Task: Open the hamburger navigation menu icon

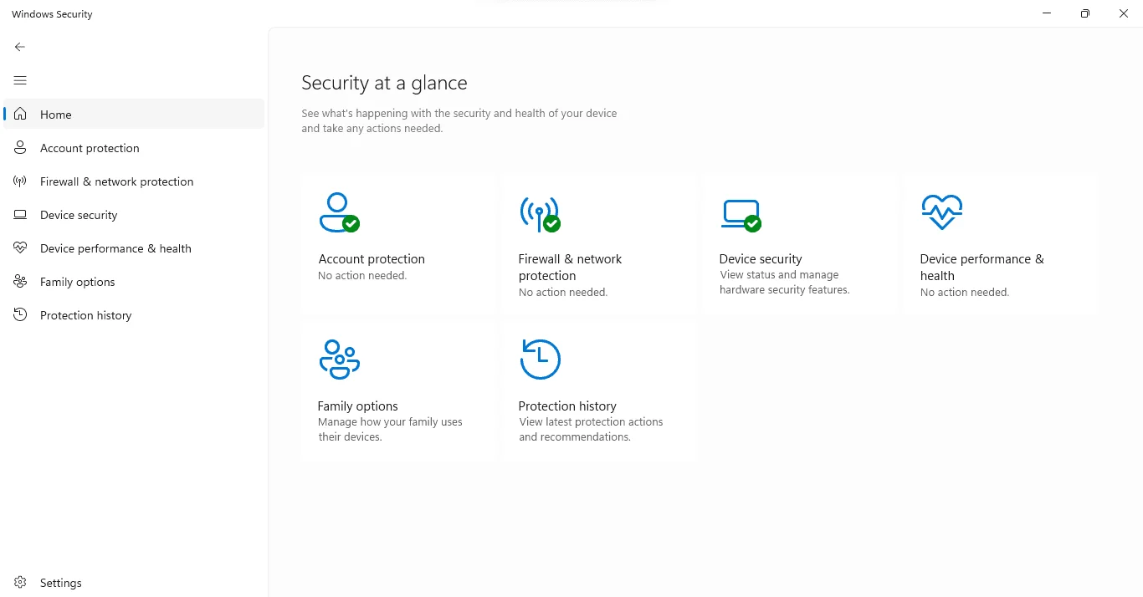Action: (x=20, y=80)
